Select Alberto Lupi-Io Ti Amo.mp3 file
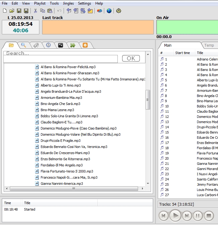The height and width of the screenshot is (225, 218). click(x=58, y=85)
